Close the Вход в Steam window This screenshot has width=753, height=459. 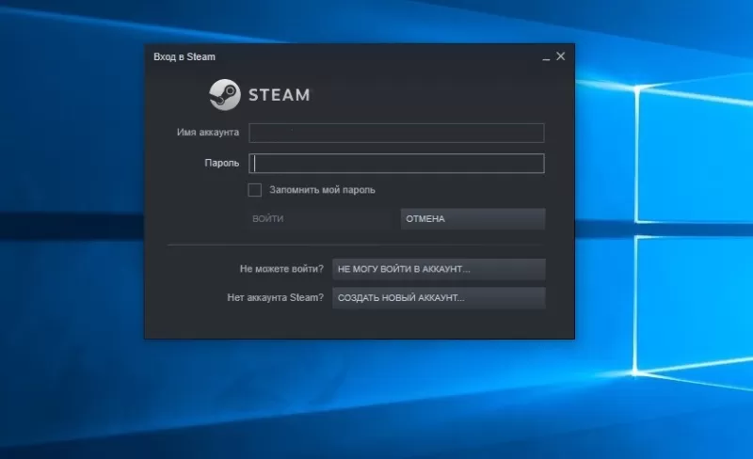(x=560, y=56)
